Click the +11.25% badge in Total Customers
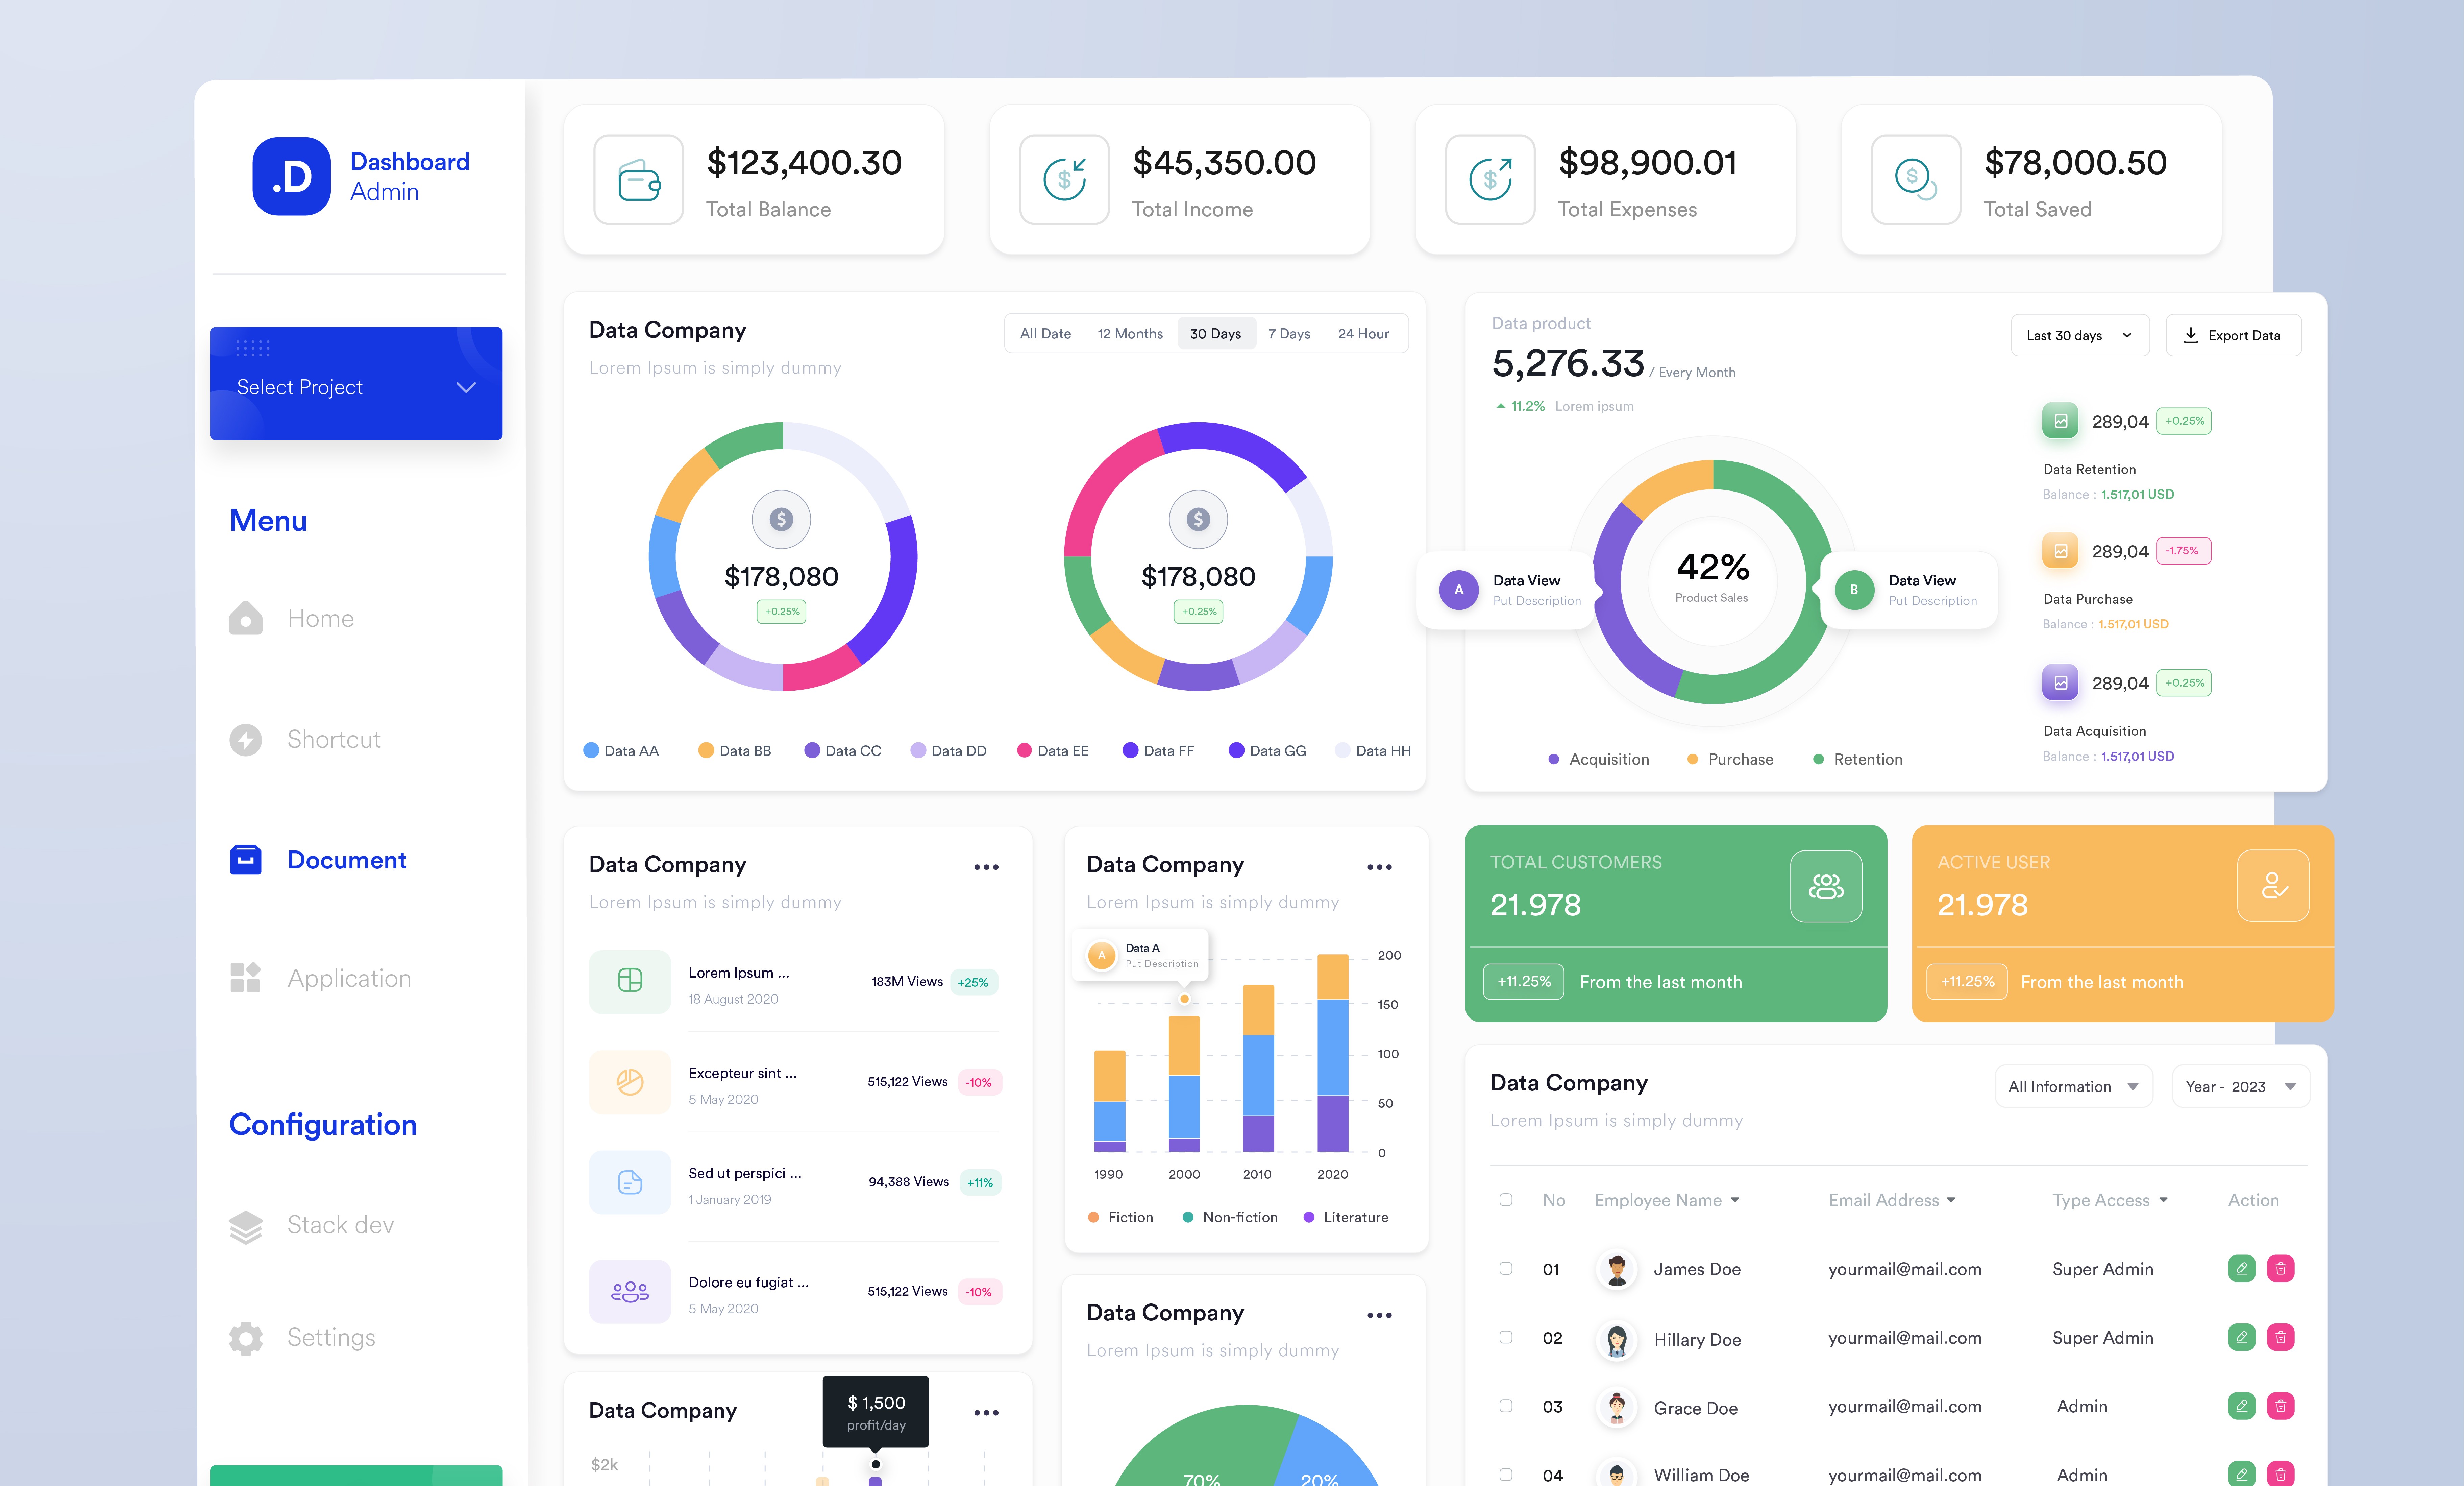Viewport: 2464px width, 1486px height. coord(1524,982)
